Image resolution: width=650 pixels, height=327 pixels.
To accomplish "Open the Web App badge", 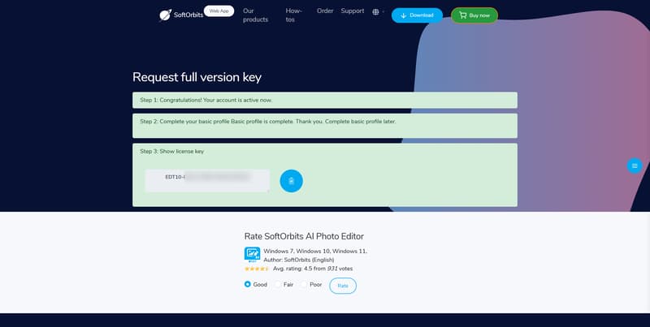I will (219, 11).
